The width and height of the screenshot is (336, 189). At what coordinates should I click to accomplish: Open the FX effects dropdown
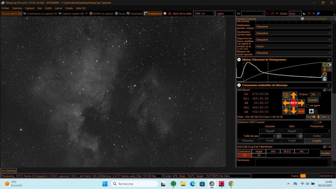(253, 13)
